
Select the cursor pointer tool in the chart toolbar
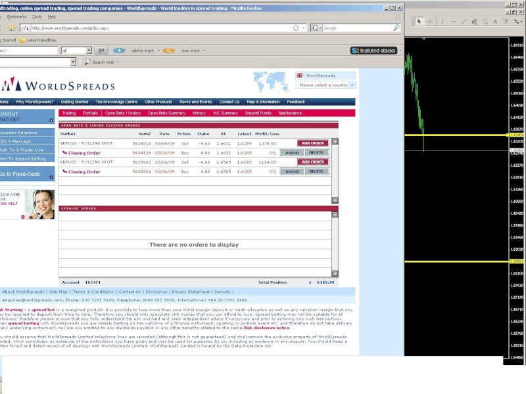tap(419, 22)
